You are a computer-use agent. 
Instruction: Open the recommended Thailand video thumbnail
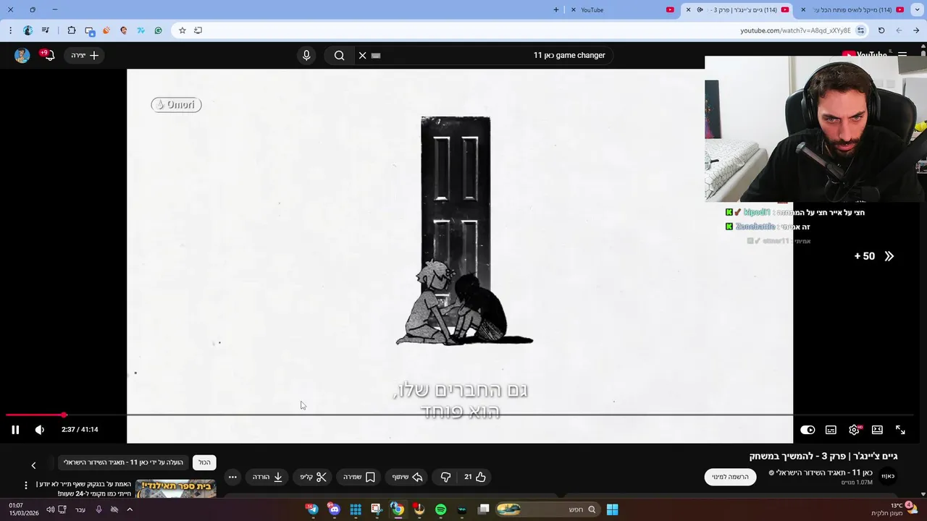(x=175, y=489)
